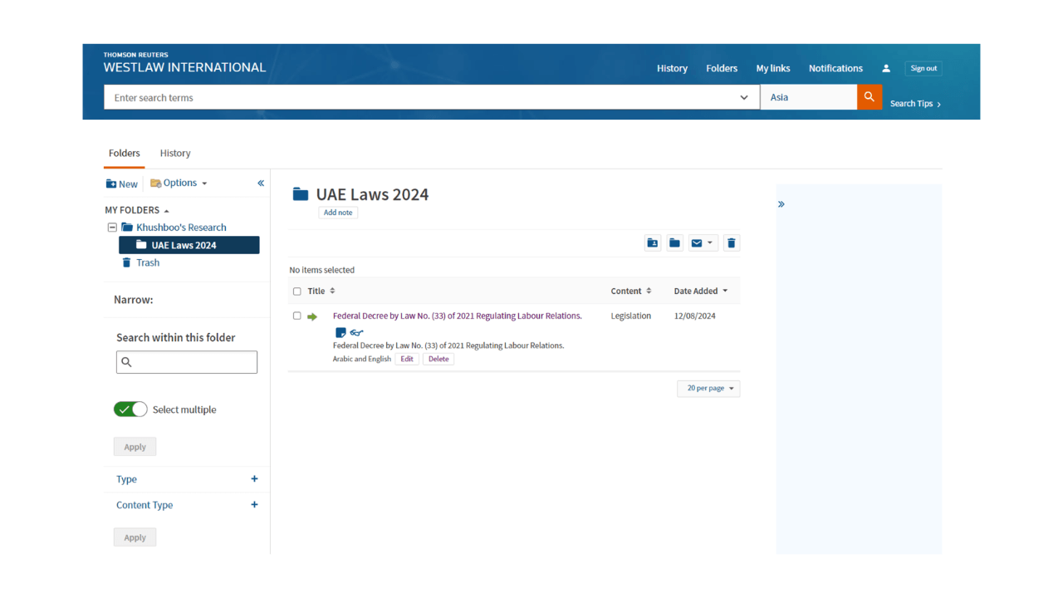This screenshot has width=1063, height=598.
Task: Click the glasses previously-viewed icon
Action: pyautogui.click(x=356, y=333)
